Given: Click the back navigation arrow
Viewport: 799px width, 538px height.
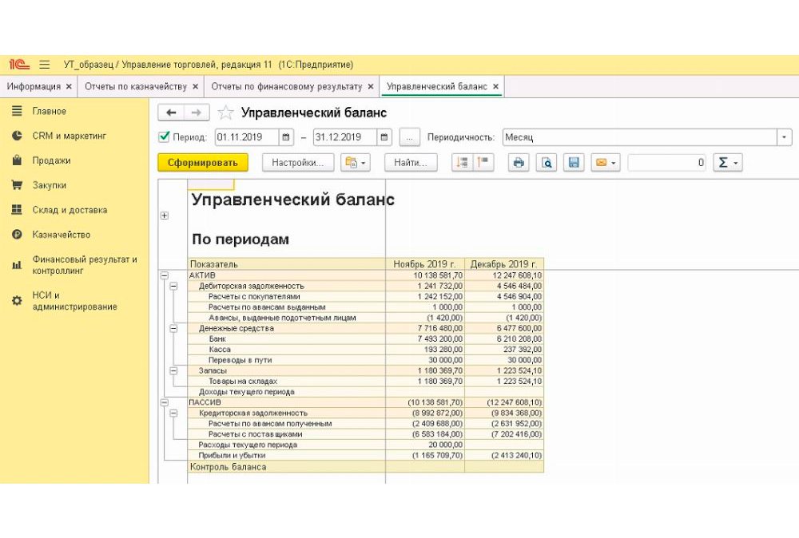Looking at the screenshot, I should pos(171,113).
